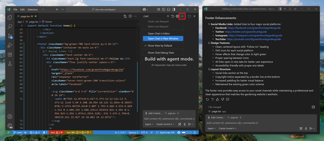
Task: Mark response helpful with thumbs up
Action: click(218, 99)
